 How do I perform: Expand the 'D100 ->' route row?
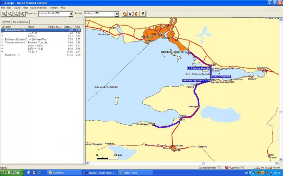(x=2, y=36)
